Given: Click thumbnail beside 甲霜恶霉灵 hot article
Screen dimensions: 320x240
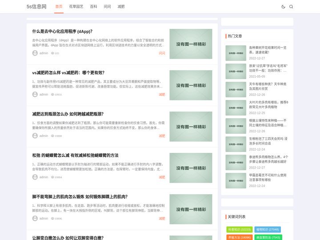Looking at the screenshot, I should click(x=236, y=180).
